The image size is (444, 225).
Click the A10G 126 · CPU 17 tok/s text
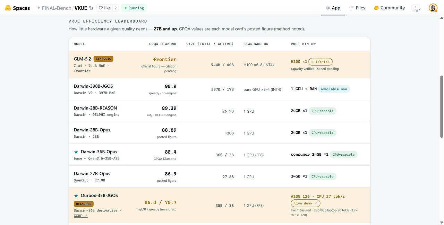coord(318,196)
